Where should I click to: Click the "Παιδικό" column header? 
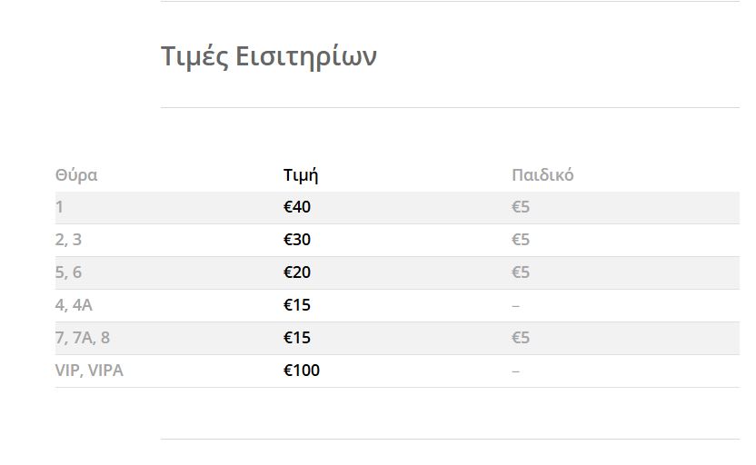[x=542, y=175]
